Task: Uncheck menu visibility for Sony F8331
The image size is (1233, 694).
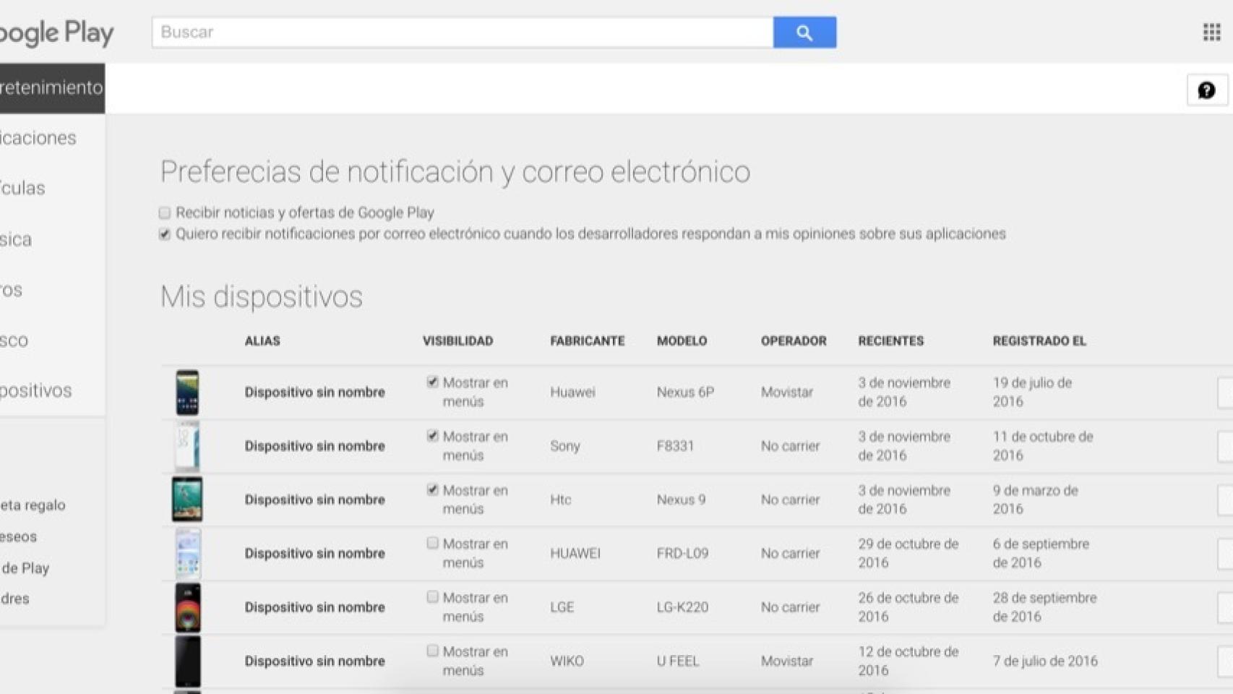Action: click(x=432, y=436)
